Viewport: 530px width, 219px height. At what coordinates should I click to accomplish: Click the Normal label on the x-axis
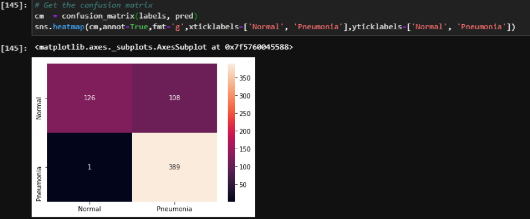click(x=90, y=209)
